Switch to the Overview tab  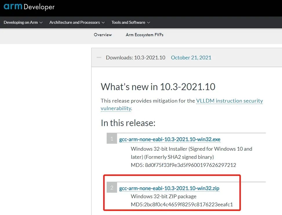coord(103,35)
